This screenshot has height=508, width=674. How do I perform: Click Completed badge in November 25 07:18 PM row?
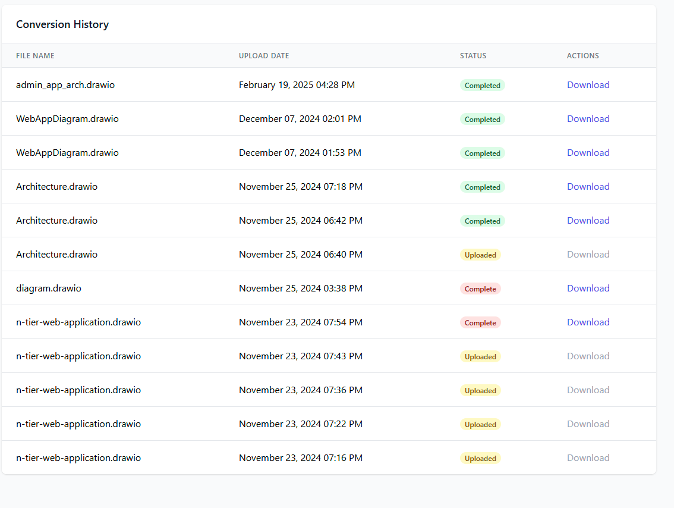click(482, 187)
